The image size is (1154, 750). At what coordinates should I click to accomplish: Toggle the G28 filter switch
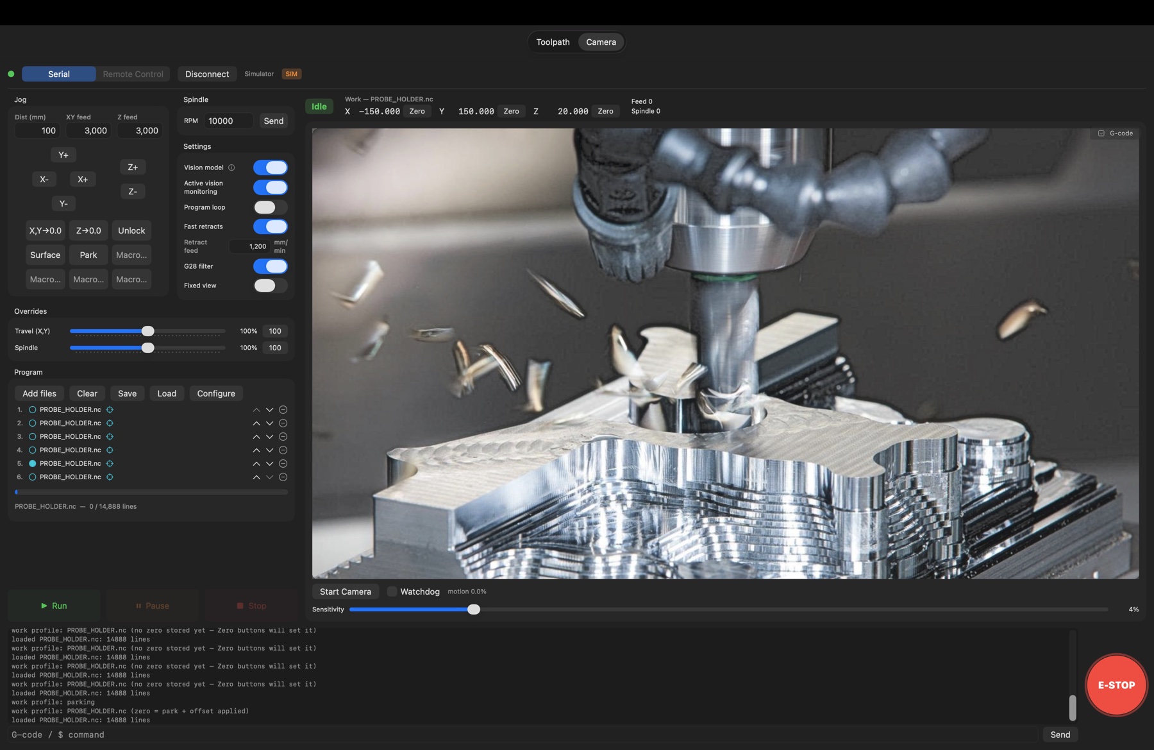tap(271, 266)
